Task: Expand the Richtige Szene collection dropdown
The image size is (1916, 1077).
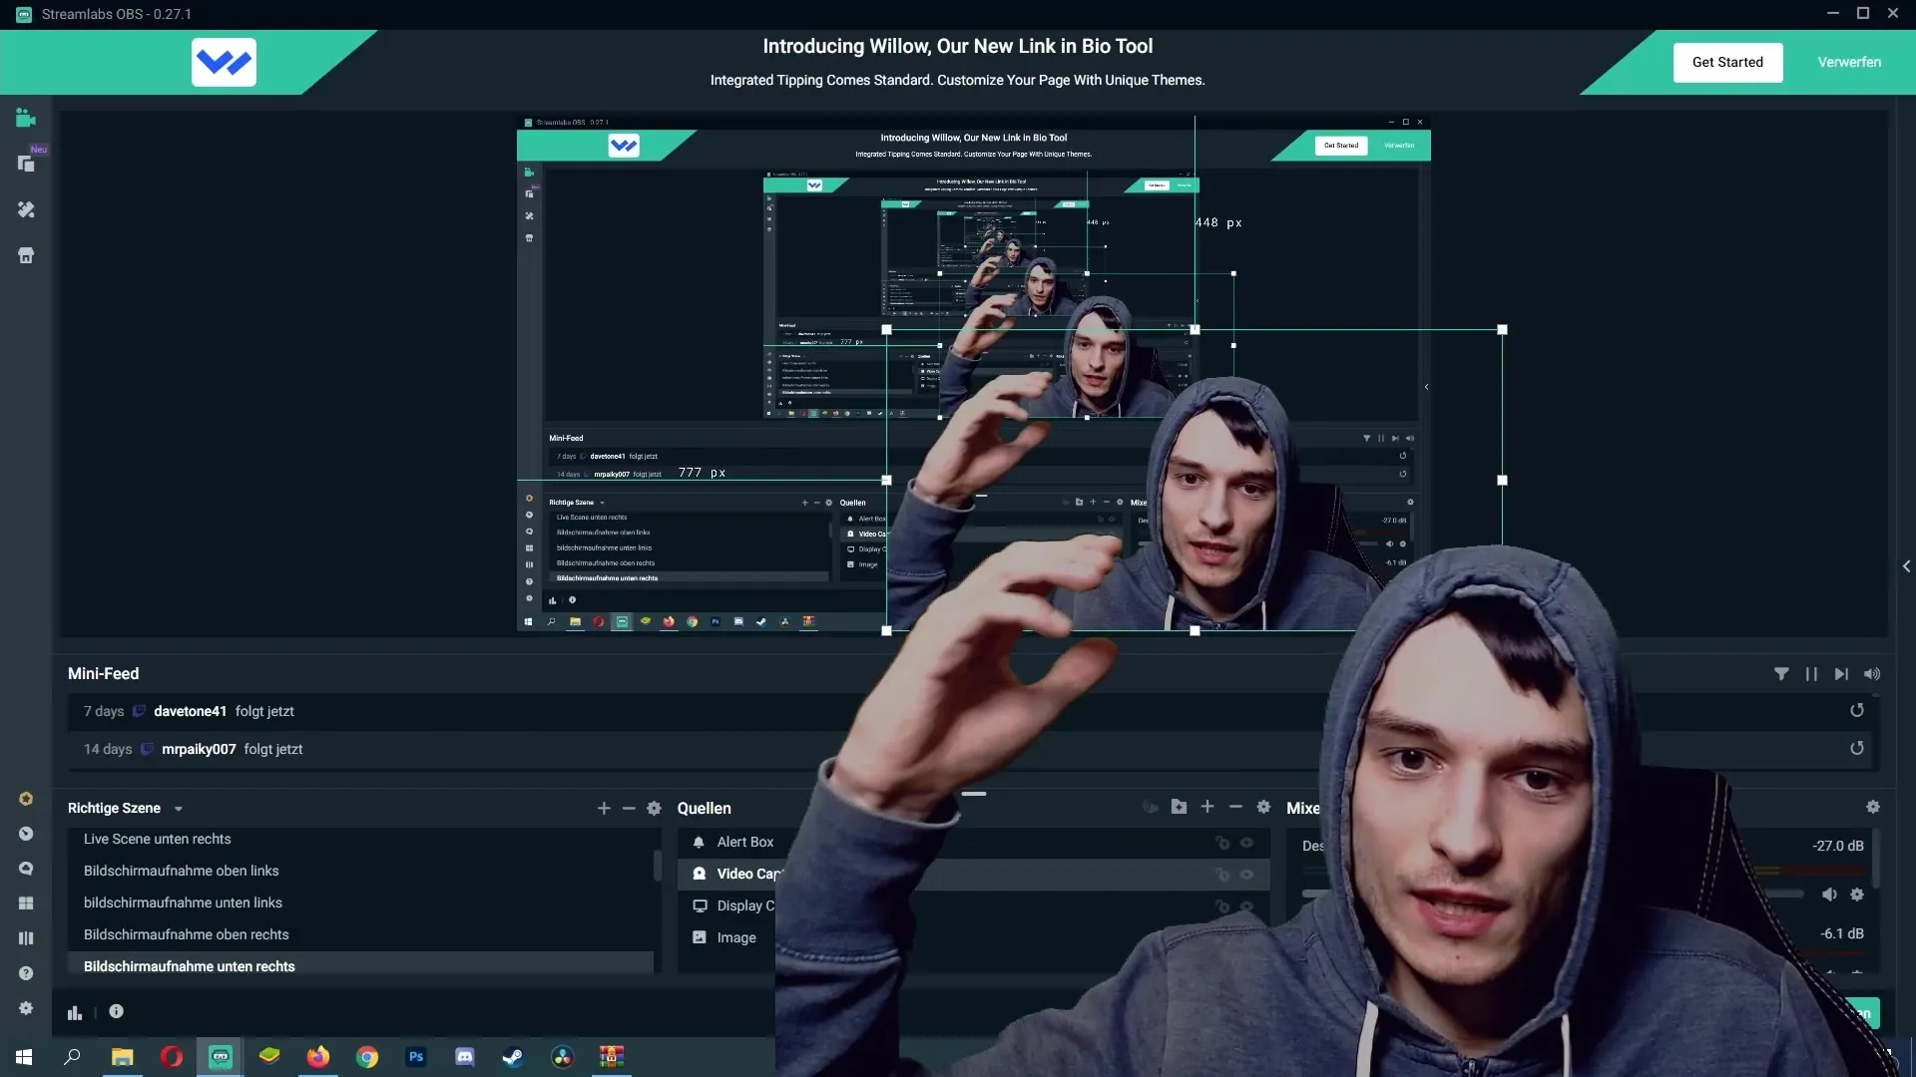Action: click(x=179, y=809)
